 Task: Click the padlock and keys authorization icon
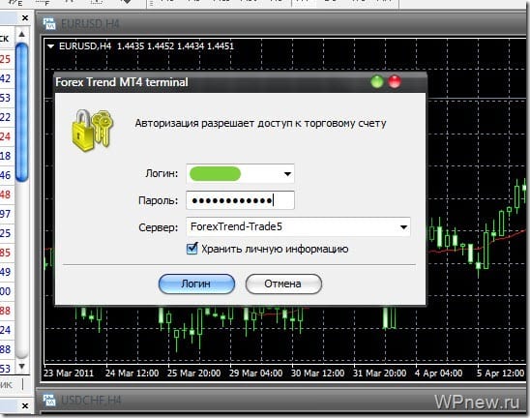[x=93, y=131]
